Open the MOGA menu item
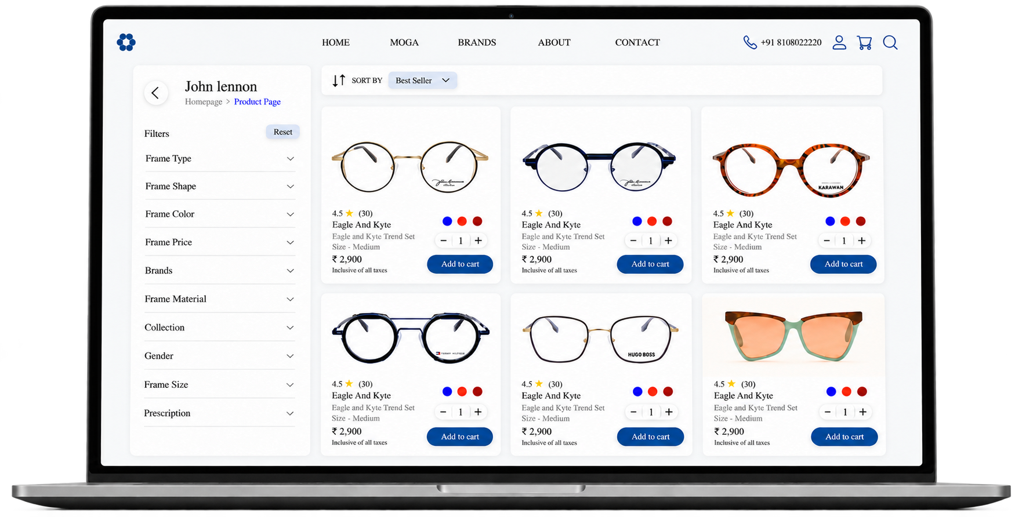 coord(404,42)
